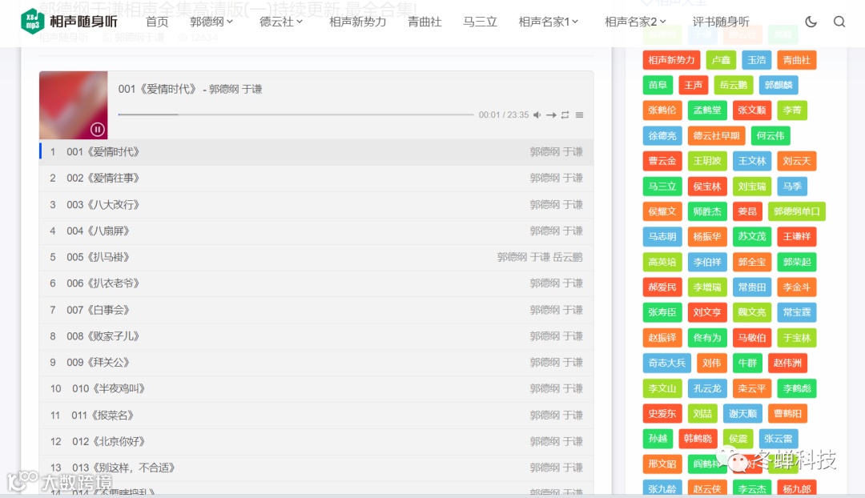This screenshot has width=865, height=498.
Task: Toggle dark mode with the moon icon
Action: [x=811, y=22]
